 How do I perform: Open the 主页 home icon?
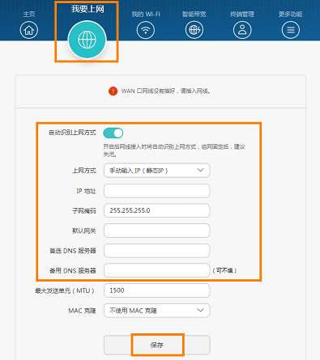point(29,30)
